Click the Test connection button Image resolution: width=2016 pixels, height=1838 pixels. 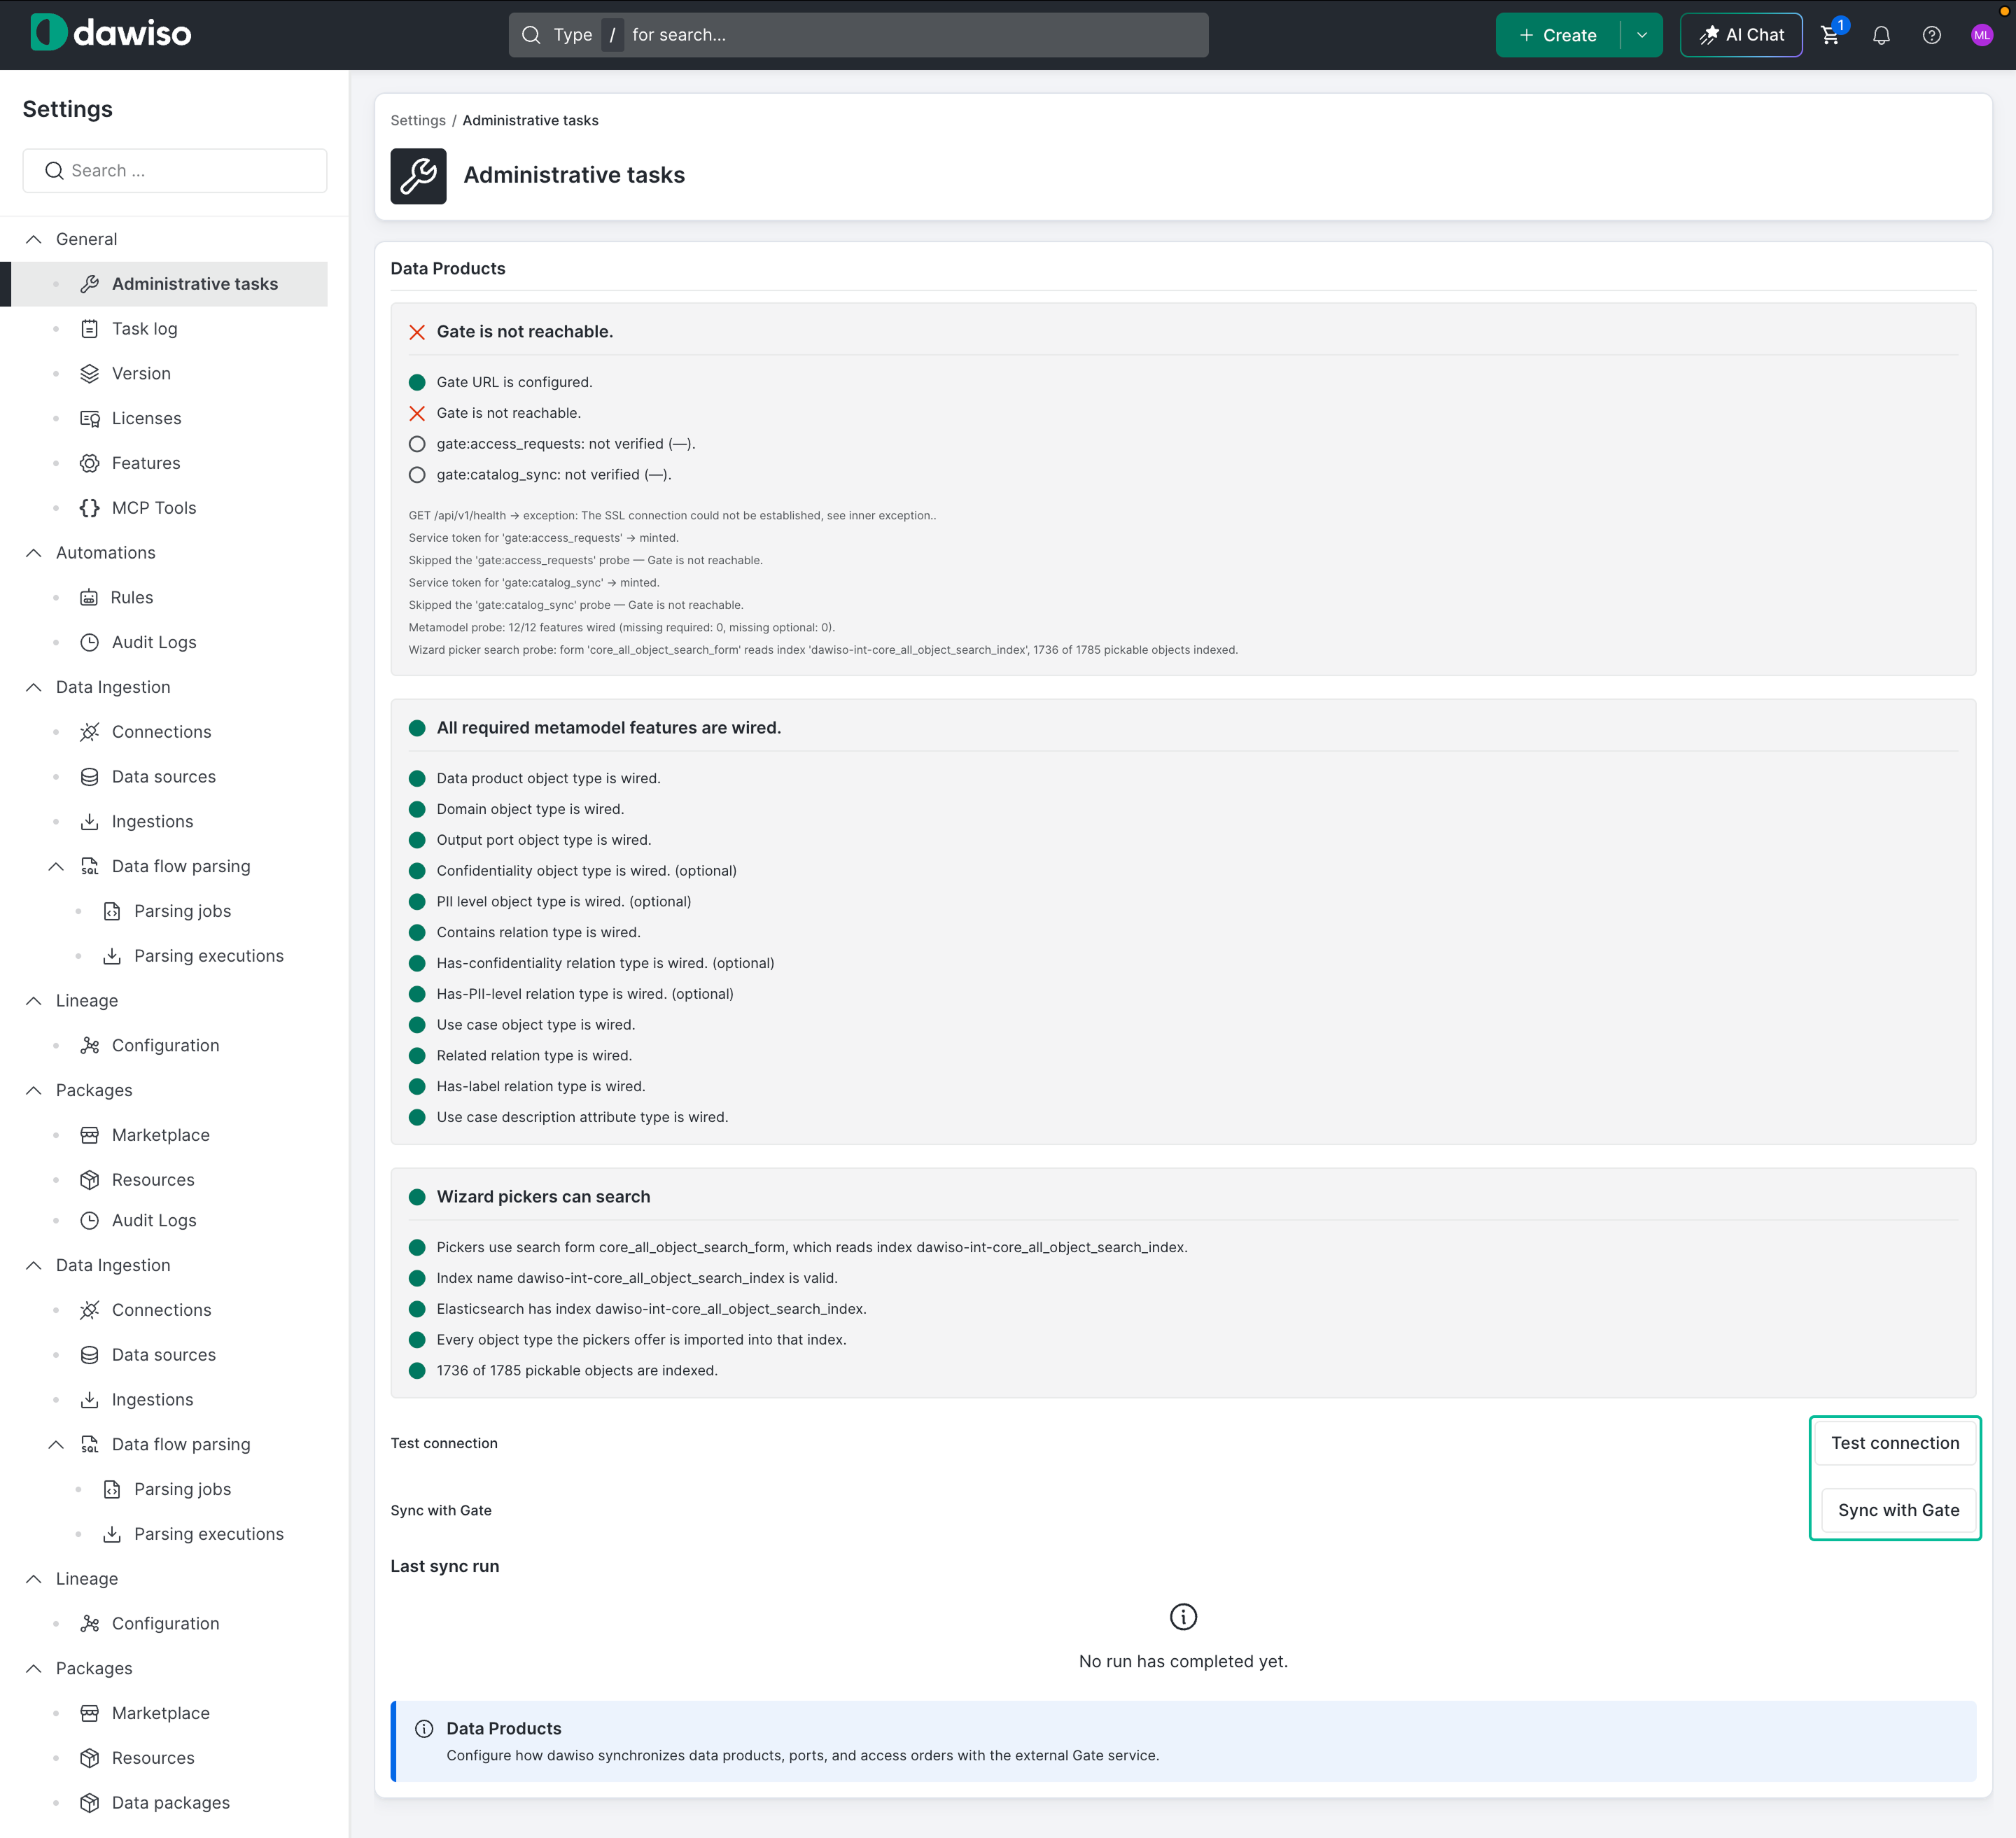(x=1895, y=1443)
